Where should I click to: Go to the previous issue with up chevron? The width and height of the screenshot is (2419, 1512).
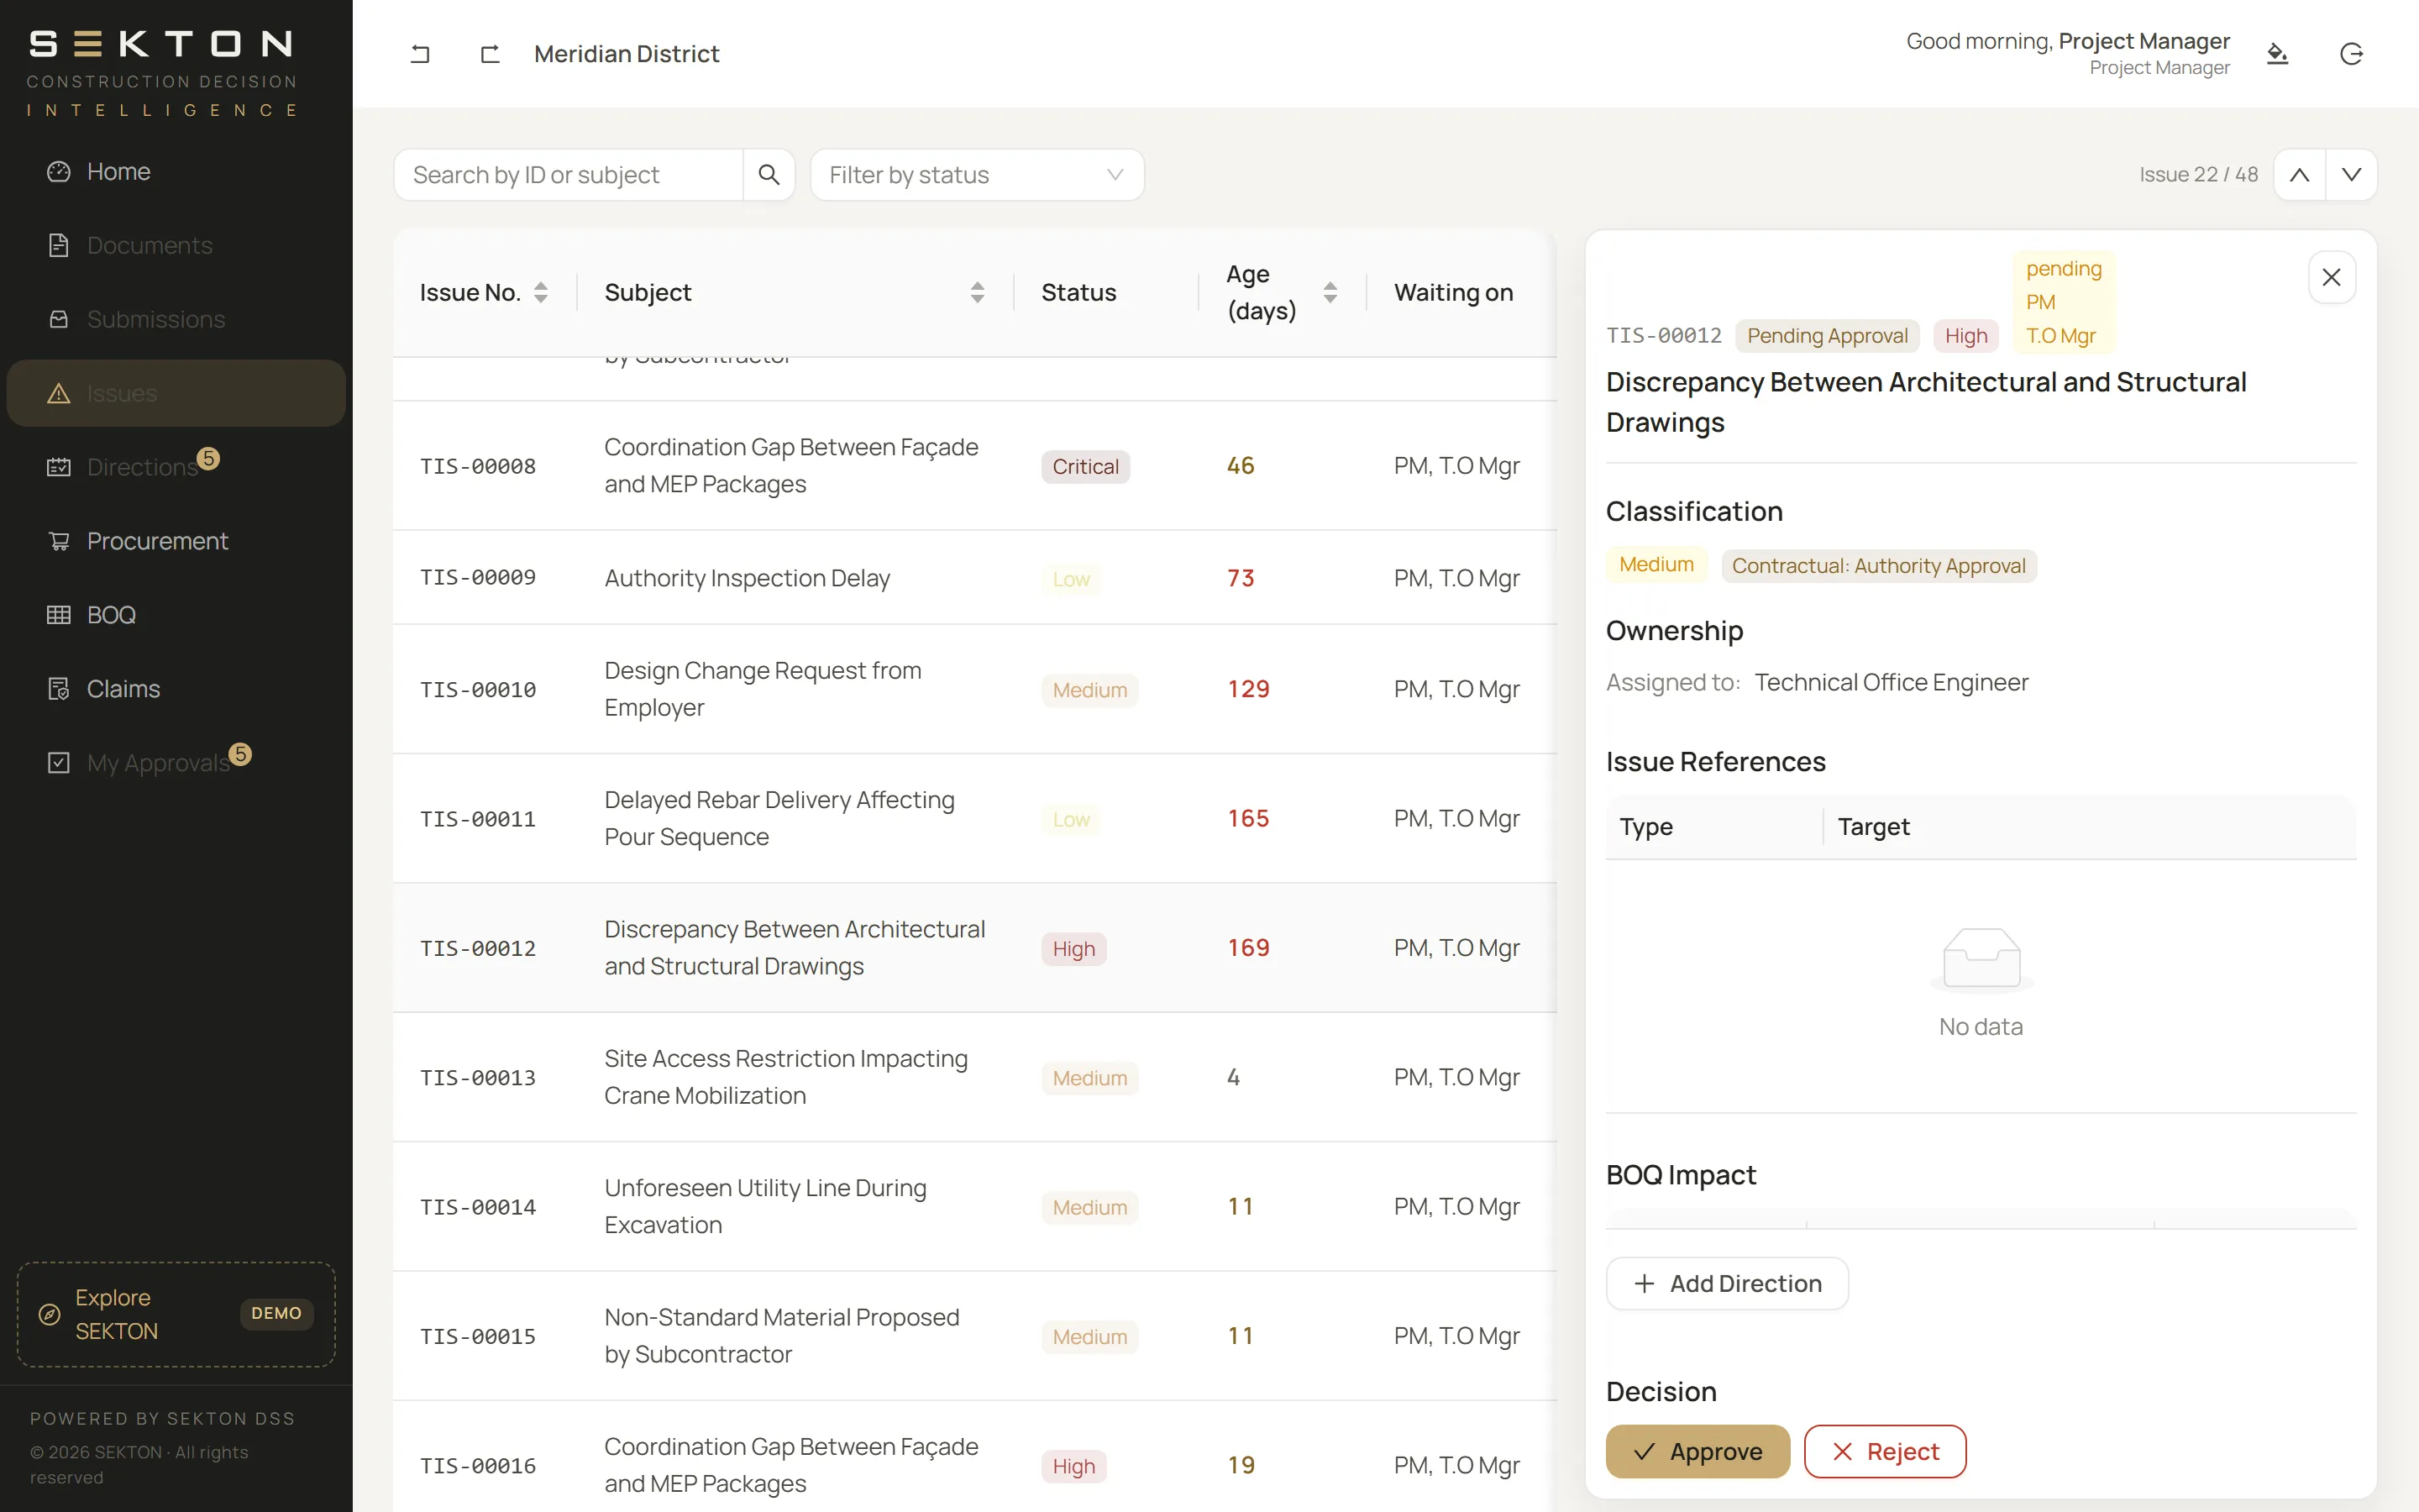(2299, 175)
